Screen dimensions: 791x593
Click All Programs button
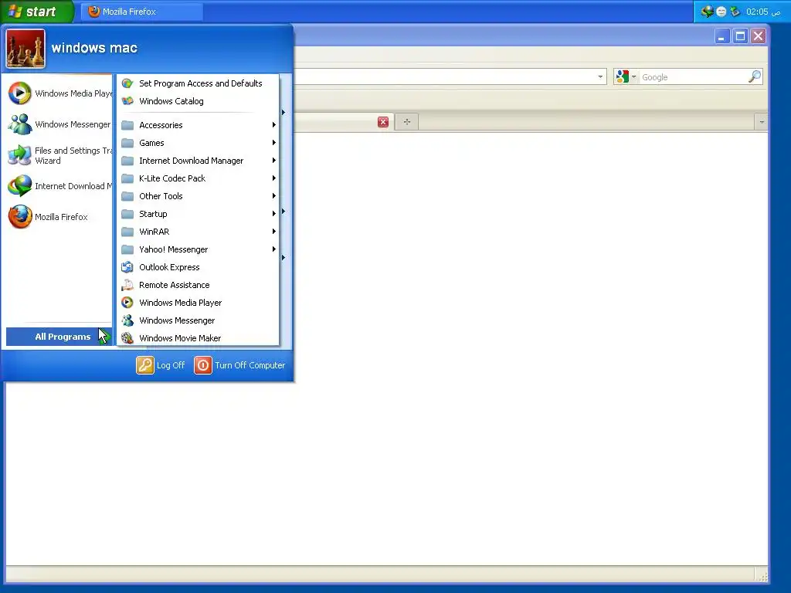[59, 337]
